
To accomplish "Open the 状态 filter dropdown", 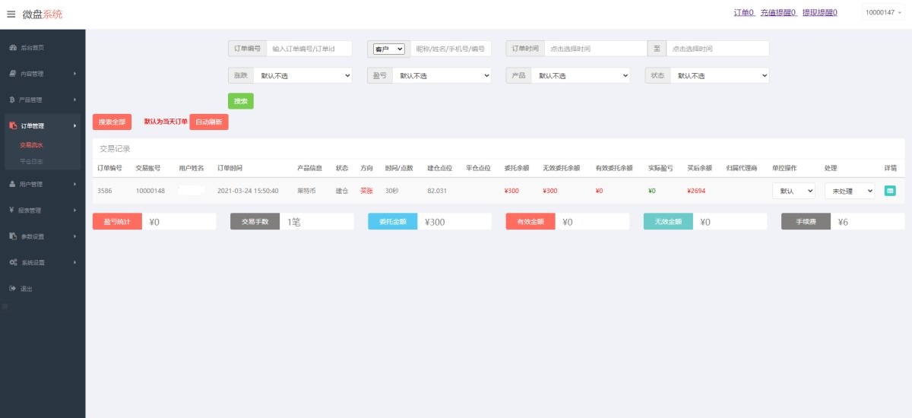I will tap(720, 75).
